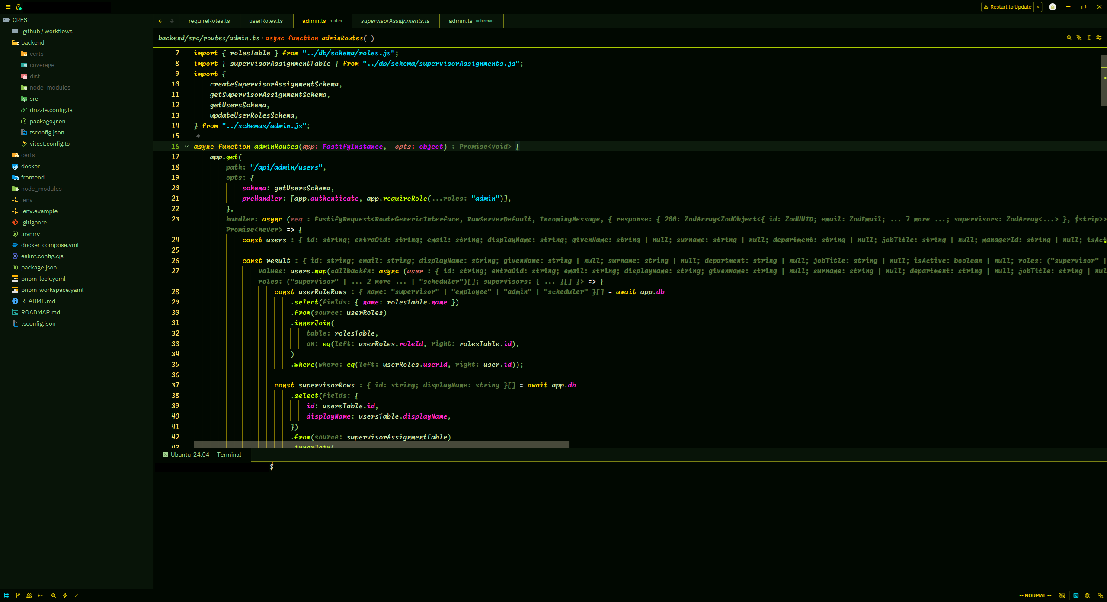The width and height of the screenshot is (1107, 602).
Task: Click the lightning bolt code actions status icon
Action: pos(65,596)
